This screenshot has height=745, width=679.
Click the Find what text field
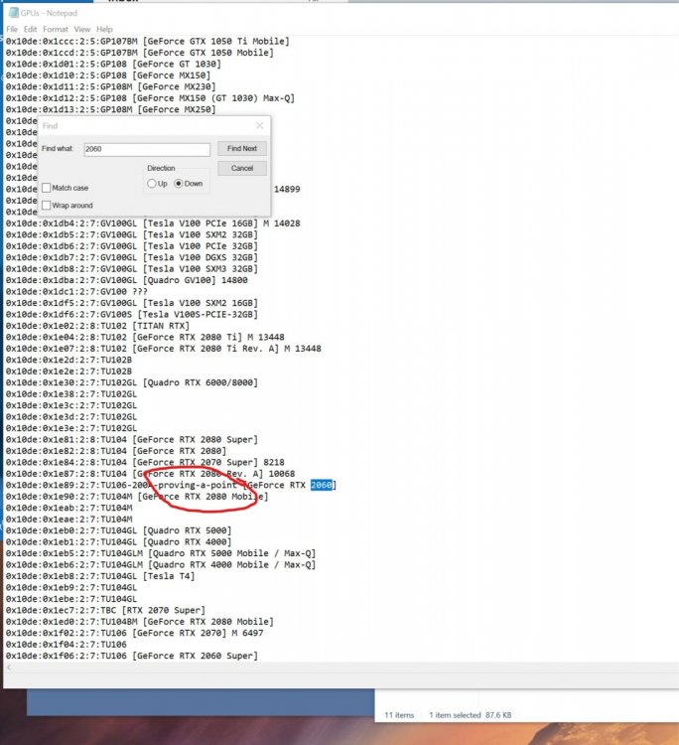[x=146, y=149]
